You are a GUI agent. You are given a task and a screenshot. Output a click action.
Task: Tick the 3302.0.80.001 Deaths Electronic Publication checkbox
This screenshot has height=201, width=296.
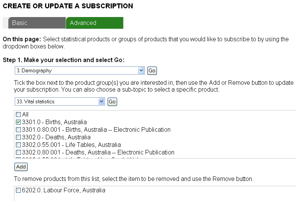click(x=19, y=153)
